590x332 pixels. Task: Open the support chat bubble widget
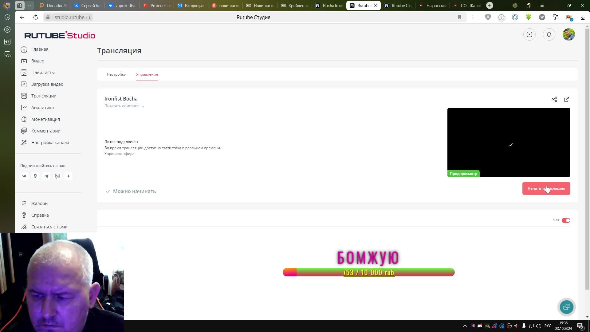click(566, 307)
